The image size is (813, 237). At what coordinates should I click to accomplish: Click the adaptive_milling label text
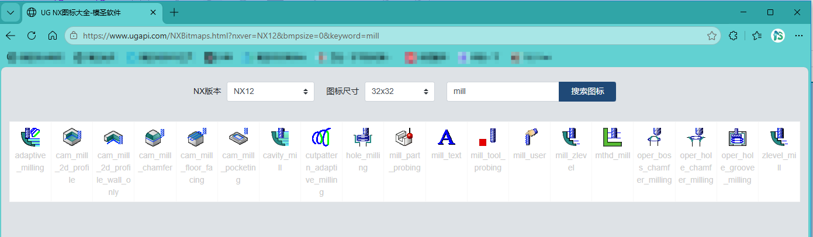(30, 162)
